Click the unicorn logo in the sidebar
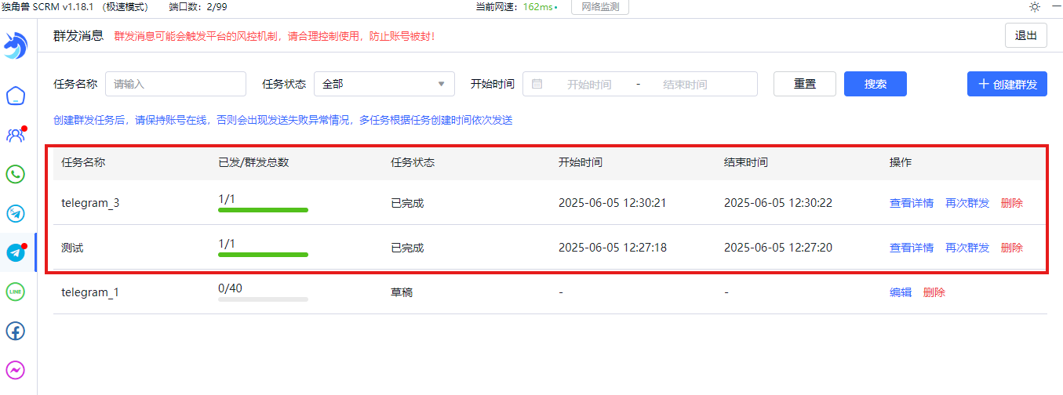 coord(16,45)
